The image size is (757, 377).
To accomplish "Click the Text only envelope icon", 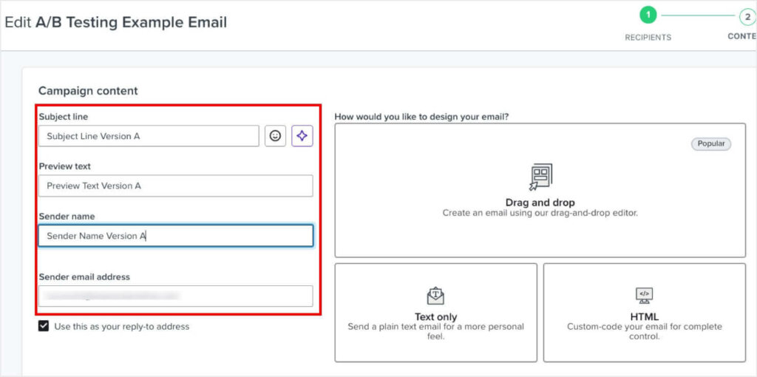I will (435, 296).
